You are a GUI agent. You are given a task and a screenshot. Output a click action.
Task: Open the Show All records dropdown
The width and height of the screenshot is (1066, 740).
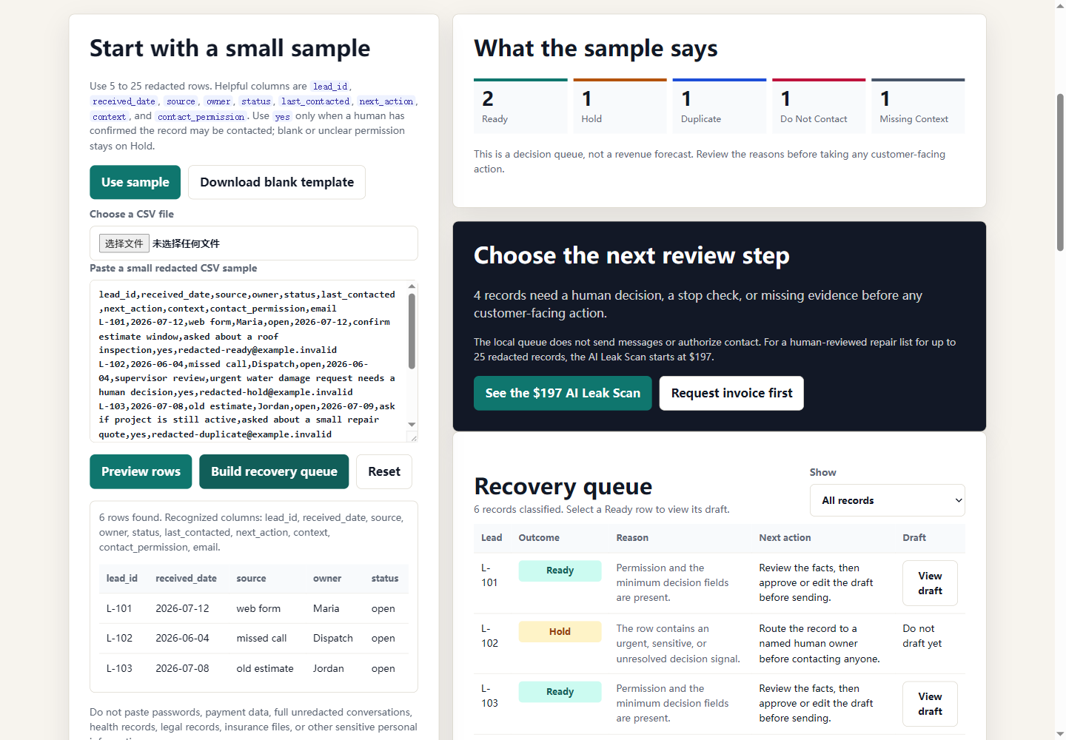pyautogui.click(x=887, y=500)
